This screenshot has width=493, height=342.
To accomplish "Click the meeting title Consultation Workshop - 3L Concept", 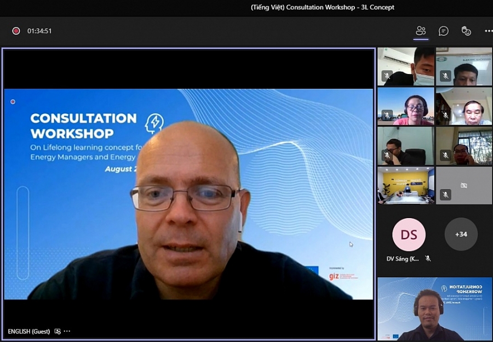I will click(x=322, y=7).
